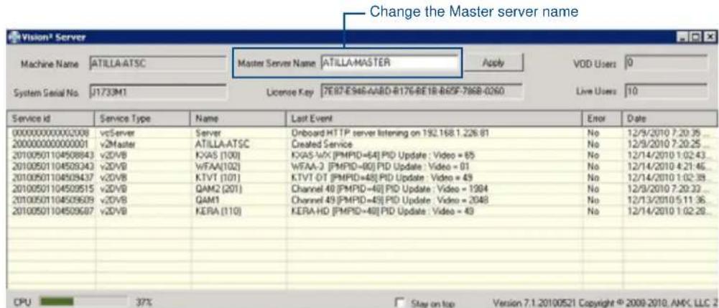Sort by the Name column header

point(238,118)
